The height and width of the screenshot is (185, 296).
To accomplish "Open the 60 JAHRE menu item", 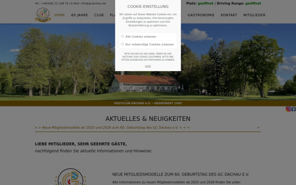I will click(x=79, y=15).
